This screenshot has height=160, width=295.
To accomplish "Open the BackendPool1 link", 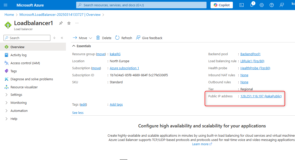I will 250,54.
